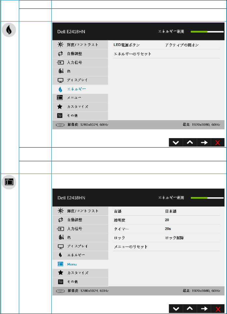Click the アクティブの間オン value

pyautogui.click(x=182, y=45)
